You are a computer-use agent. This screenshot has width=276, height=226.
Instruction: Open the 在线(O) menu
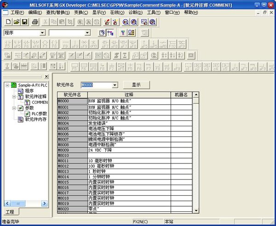coord(117,12)
